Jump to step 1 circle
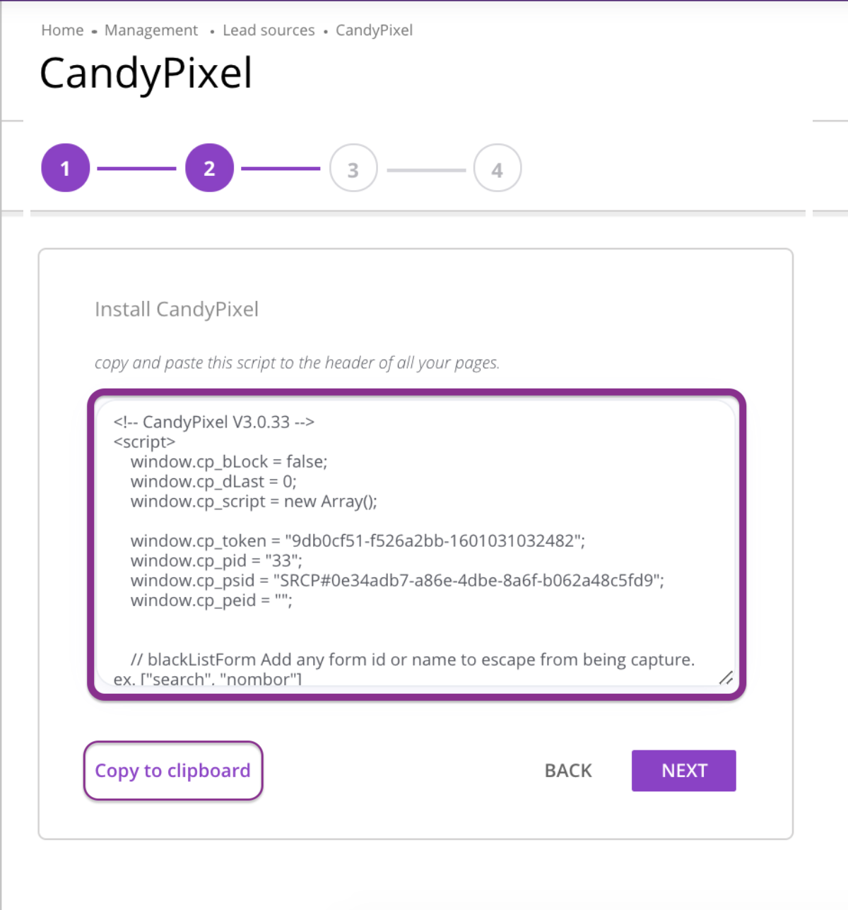The image size is (848, 910). [66, 168]
